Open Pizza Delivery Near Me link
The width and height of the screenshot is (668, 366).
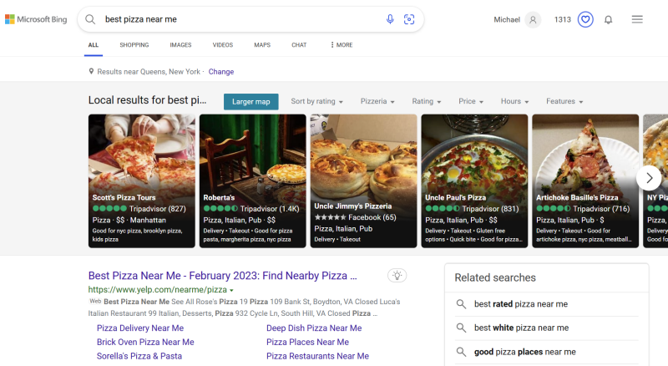pos(140,328)
